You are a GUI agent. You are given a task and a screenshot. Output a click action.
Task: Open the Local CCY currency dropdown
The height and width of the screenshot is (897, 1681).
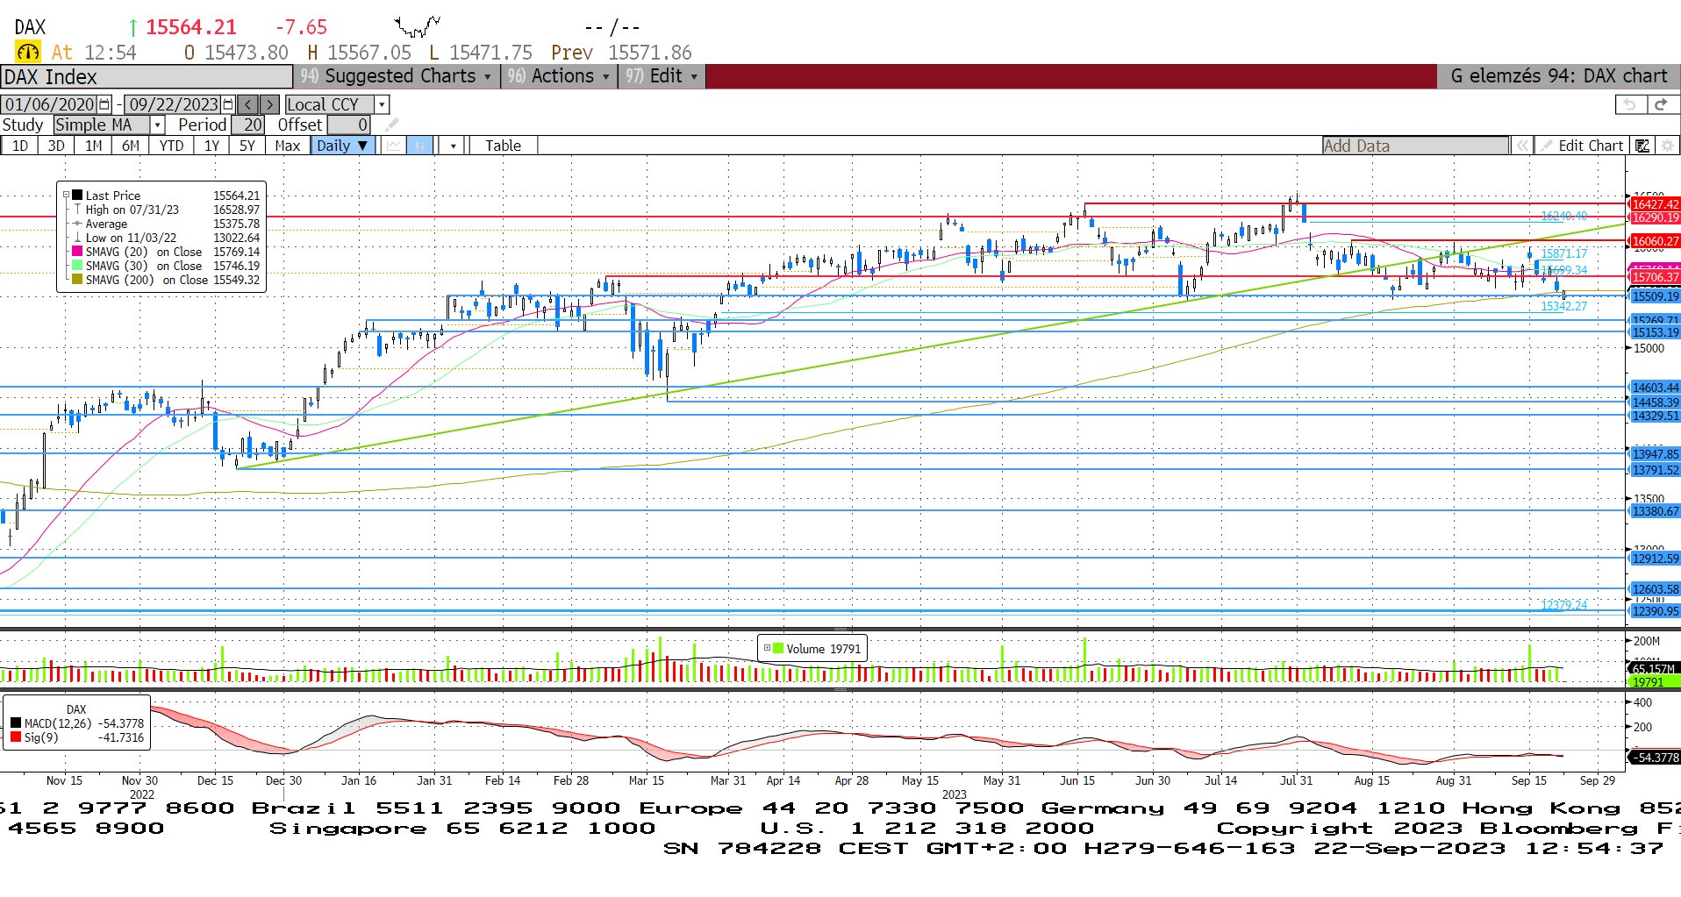(382, 104)
